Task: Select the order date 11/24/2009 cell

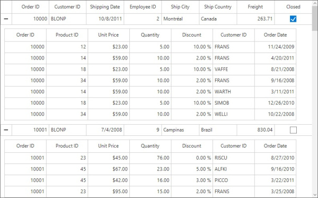Action: click(x=275, y=47)
